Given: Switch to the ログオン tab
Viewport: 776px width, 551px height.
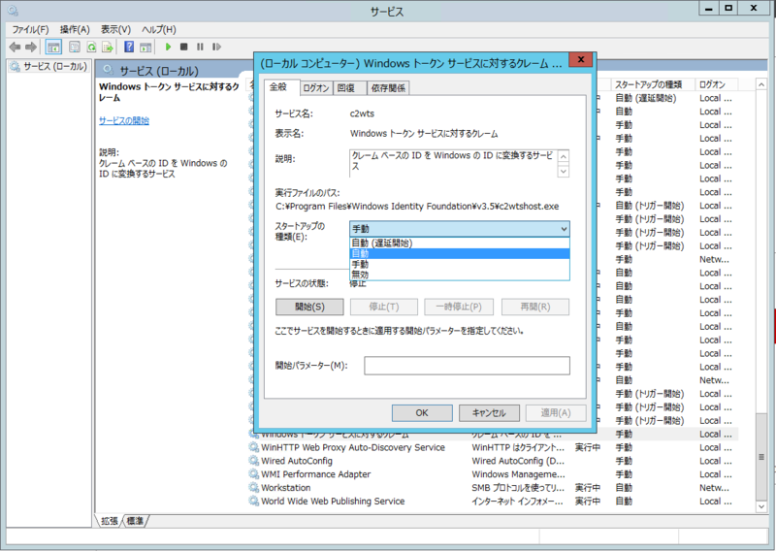Looking at the screenshot, I should point(315,88).
